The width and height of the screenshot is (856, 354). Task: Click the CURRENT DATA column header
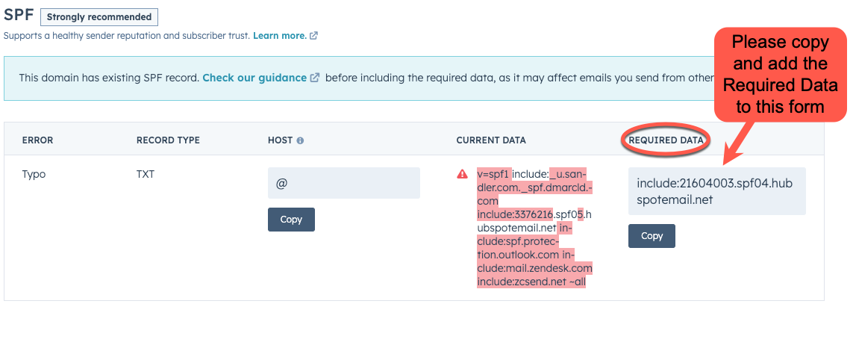(490, 140)
